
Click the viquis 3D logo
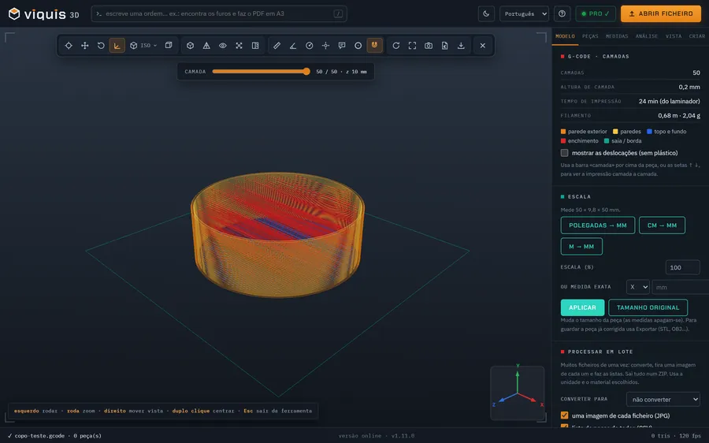(44, 14)
